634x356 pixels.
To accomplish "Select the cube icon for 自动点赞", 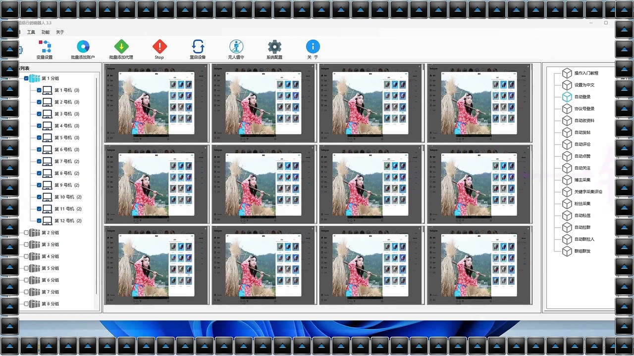I will click(567, 156).
